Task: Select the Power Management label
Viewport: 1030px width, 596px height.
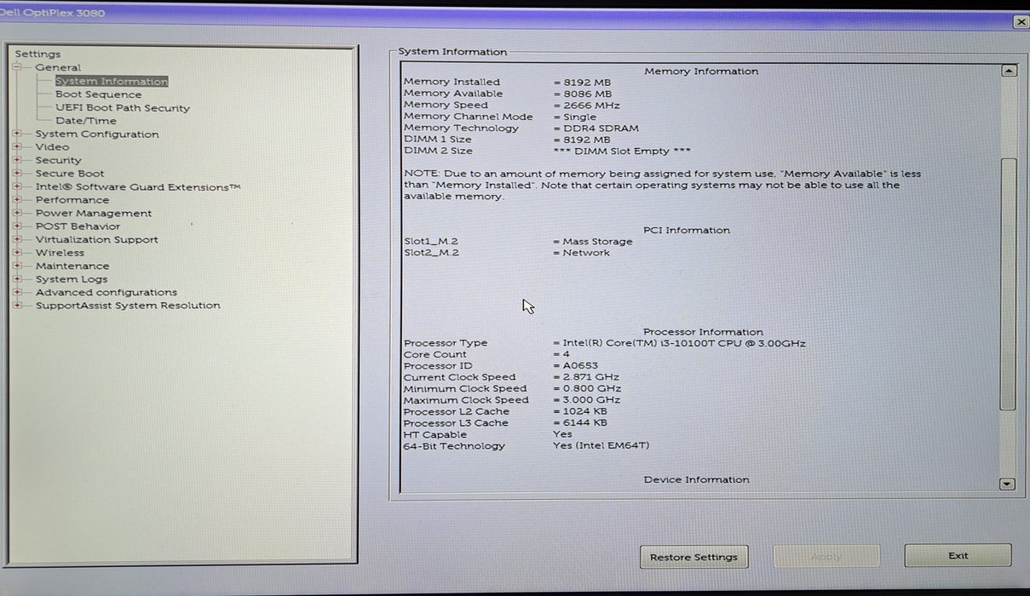Action: (x=94, y=213)
